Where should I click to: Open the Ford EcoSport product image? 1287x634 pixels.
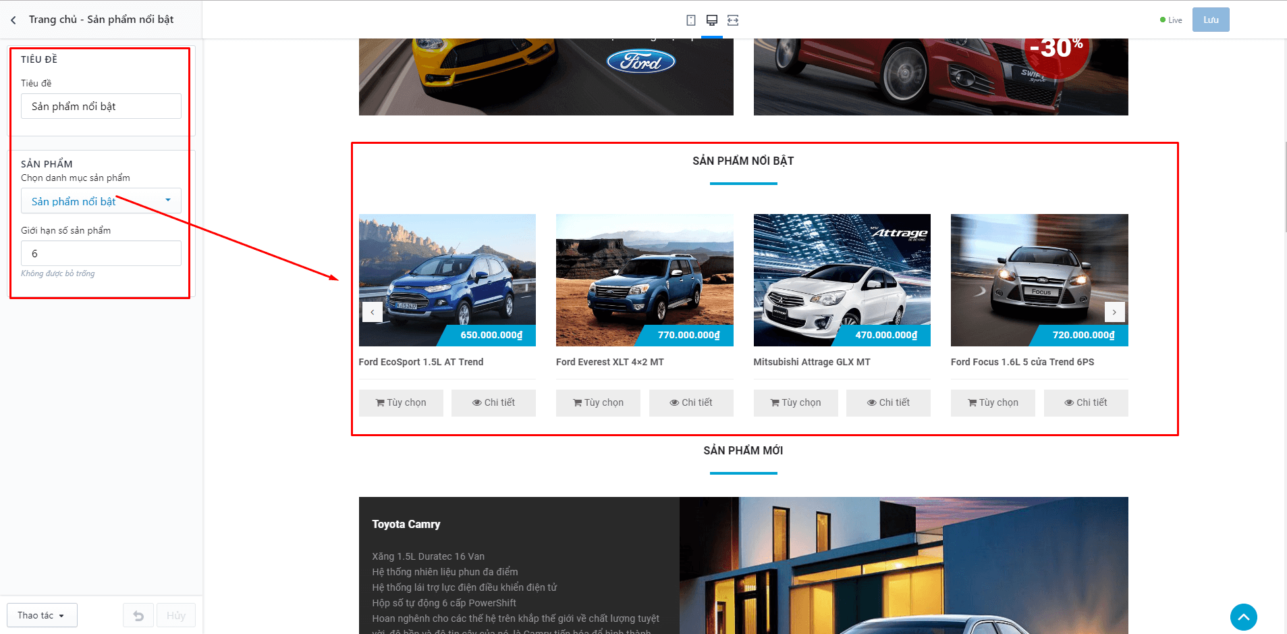click(x=447, y=280)
